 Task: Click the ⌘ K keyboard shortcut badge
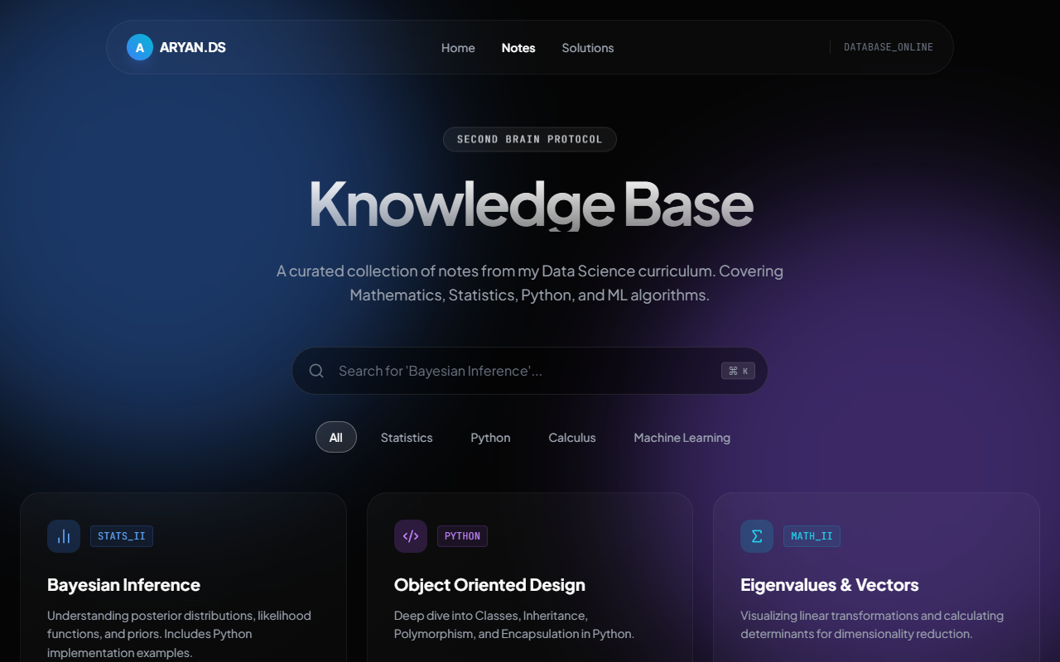[738, 371]
